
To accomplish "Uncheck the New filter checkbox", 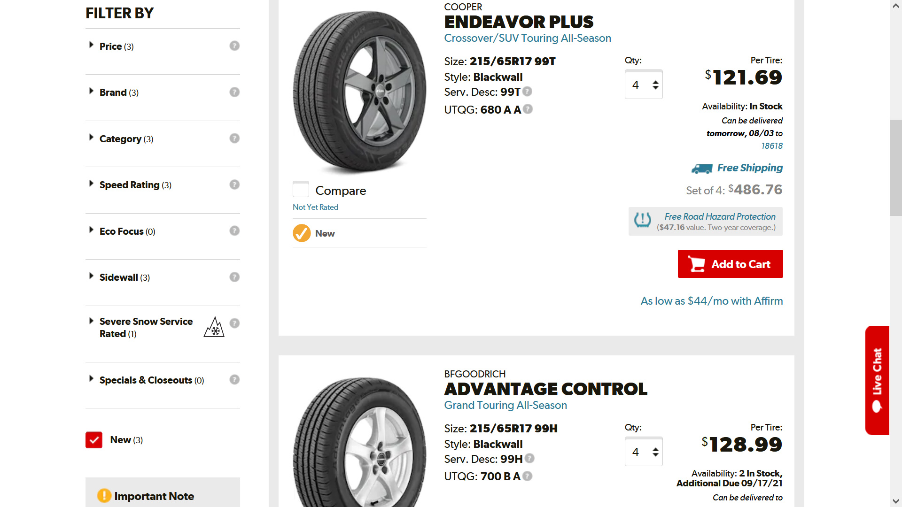I will 94,440.
